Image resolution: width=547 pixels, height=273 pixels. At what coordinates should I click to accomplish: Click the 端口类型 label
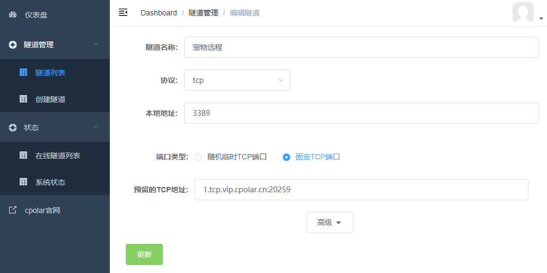coord(172,157)
